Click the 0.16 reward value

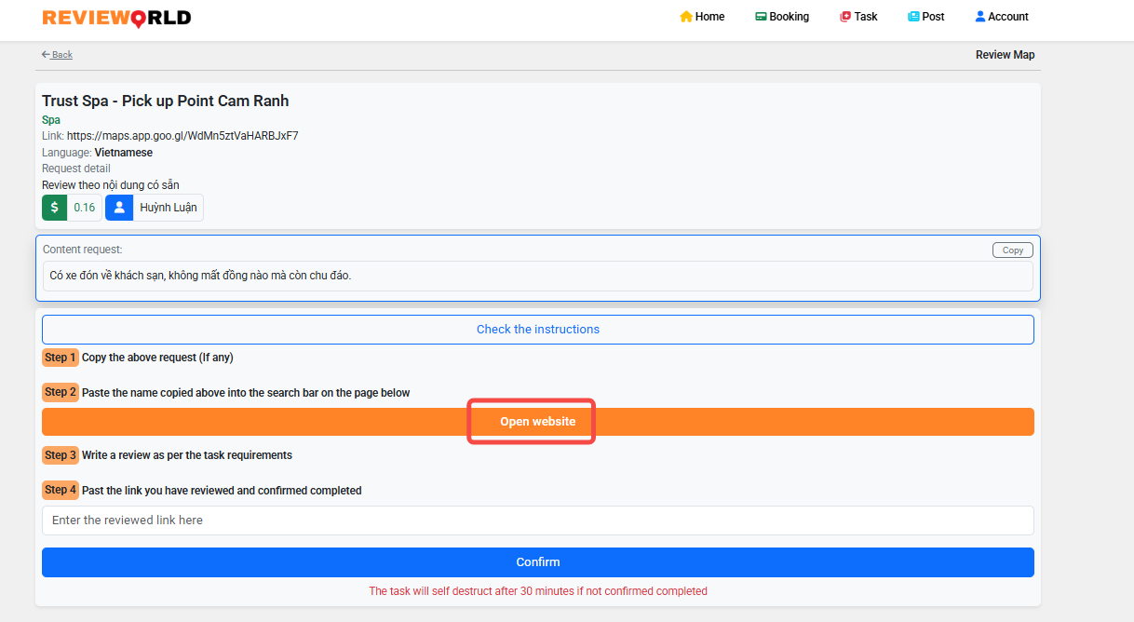click(x=84, y=208)
